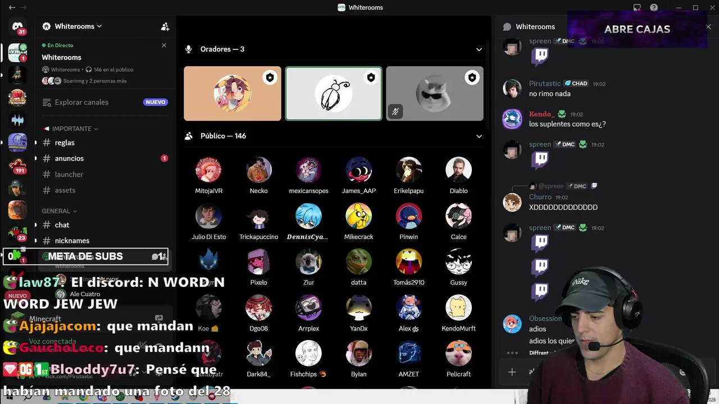Click the 'Soarinng y 2 personas más' text
The width and height of the screenshot is (719, 404).
click(95, 81)
